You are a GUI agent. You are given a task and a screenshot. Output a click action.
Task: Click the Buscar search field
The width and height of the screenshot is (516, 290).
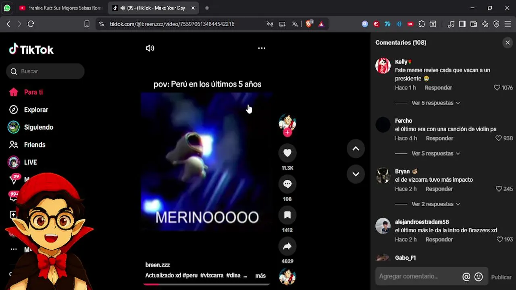click(45, 71)
